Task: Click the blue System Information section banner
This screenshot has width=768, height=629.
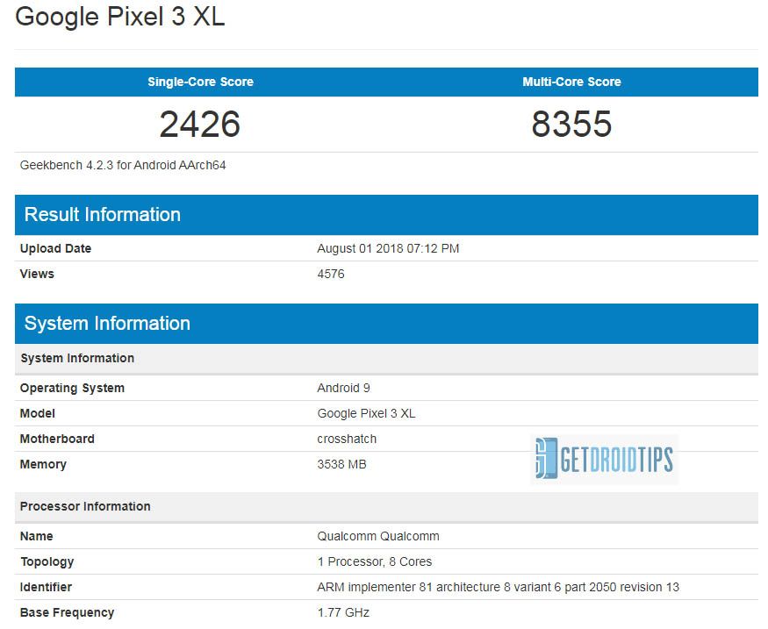Action: 386,324
